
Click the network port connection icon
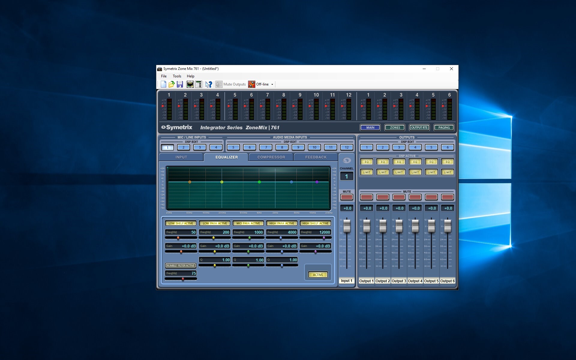190,84
